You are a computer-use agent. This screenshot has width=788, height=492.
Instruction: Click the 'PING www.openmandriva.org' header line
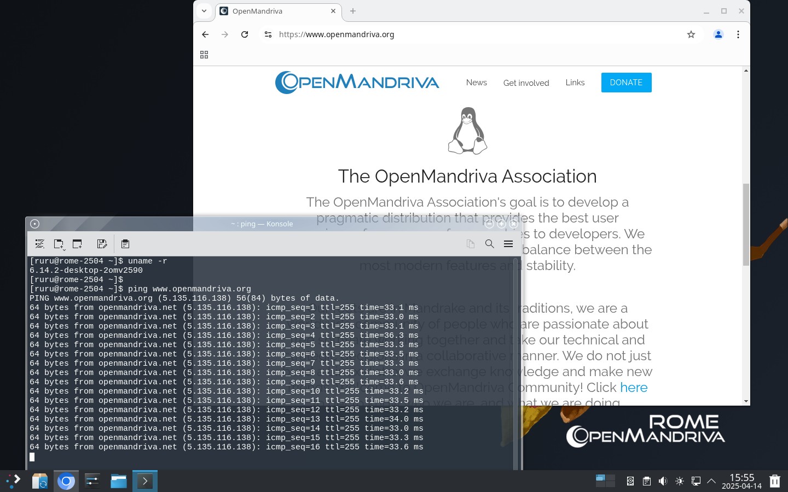click(184, 298)
